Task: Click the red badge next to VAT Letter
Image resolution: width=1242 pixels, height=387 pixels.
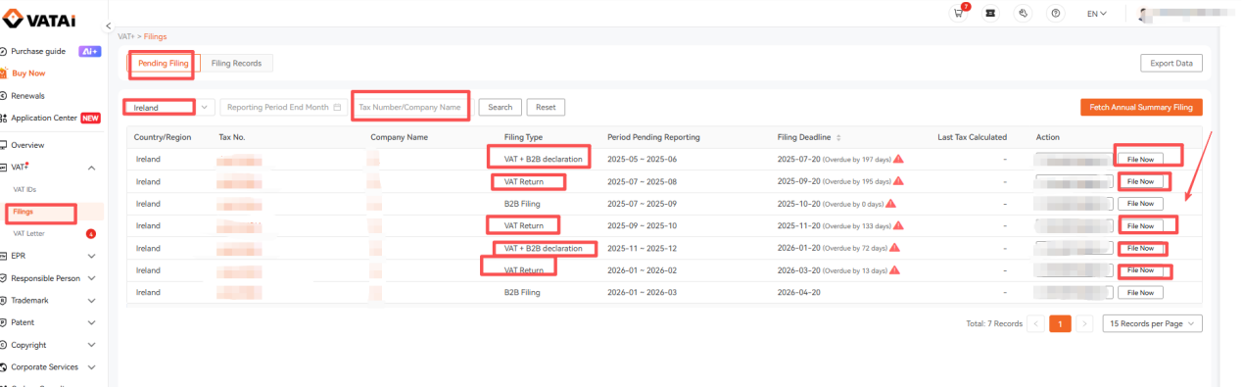Action: coord(91,234)
